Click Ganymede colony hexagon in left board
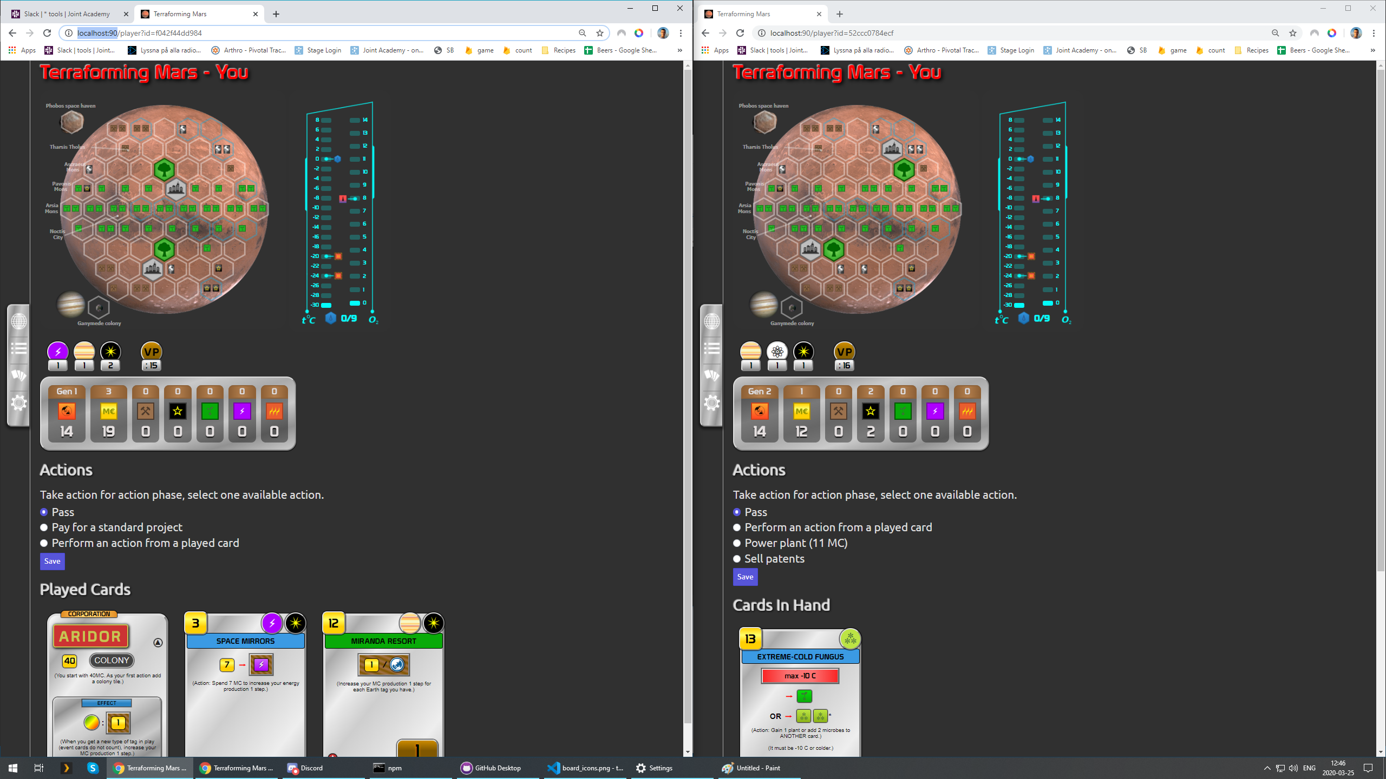 click(99, 308)
